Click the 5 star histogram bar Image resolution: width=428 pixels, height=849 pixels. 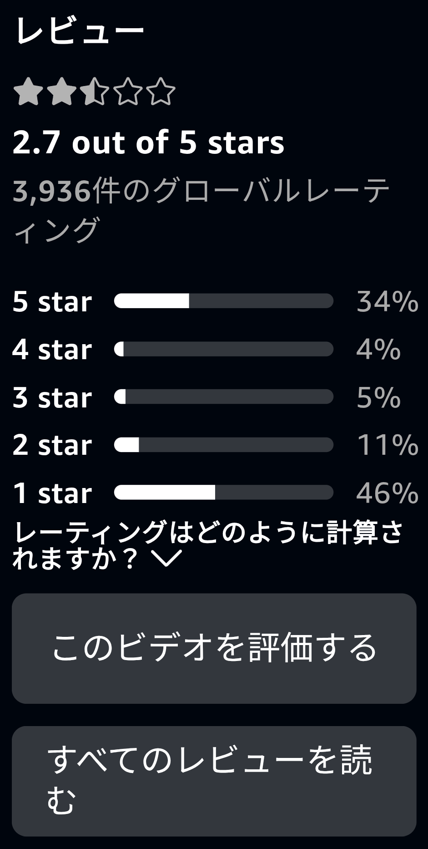point(224,301)
